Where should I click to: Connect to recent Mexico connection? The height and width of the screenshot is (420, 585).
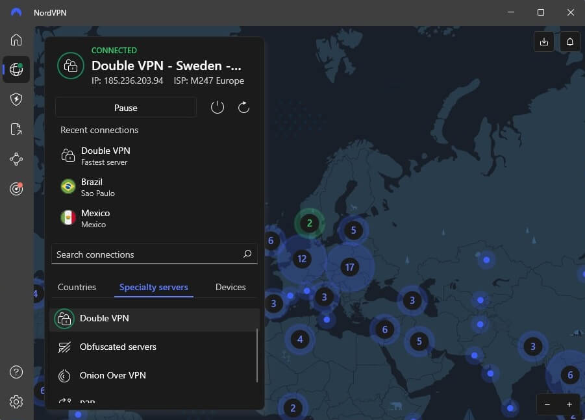pos(155,218)
